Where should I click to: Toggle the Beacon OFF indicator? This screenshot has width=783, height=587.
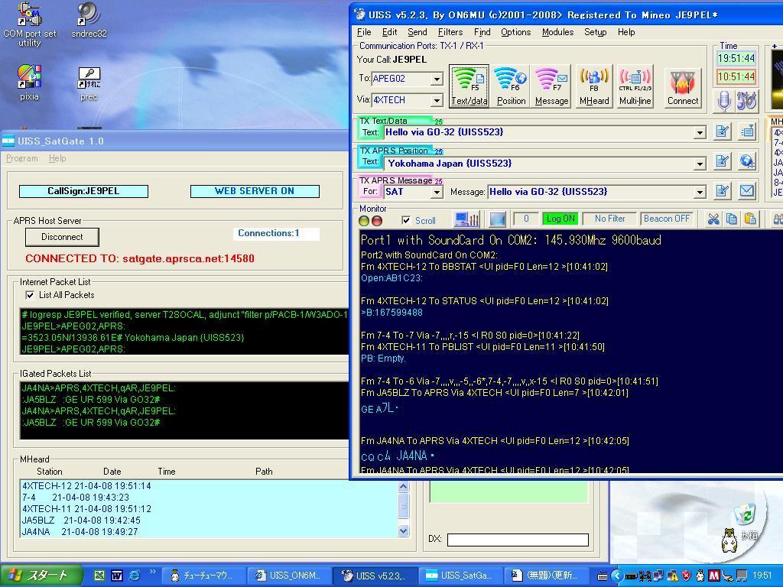(x=667, y=219)
